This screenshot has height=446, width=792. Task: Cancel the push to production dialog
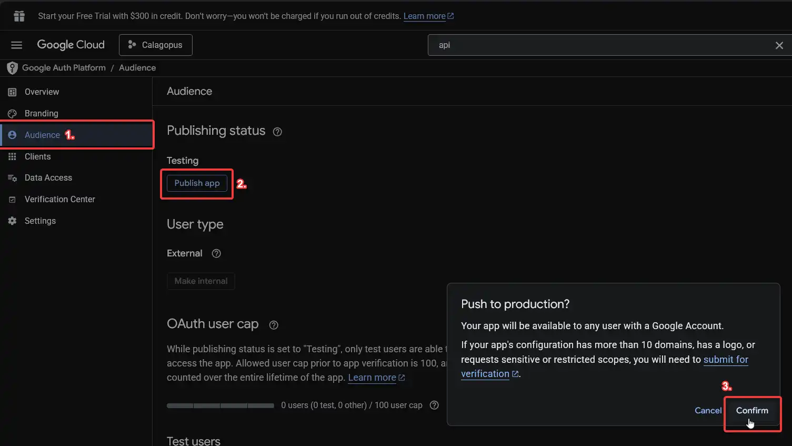tap(708, 411)
